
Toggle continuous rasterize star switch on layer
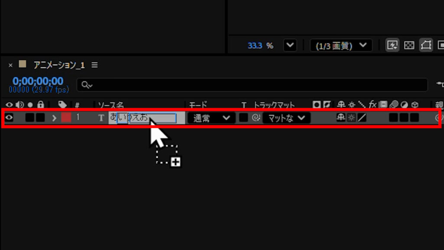pyautogui.click(x=351, y=118)
